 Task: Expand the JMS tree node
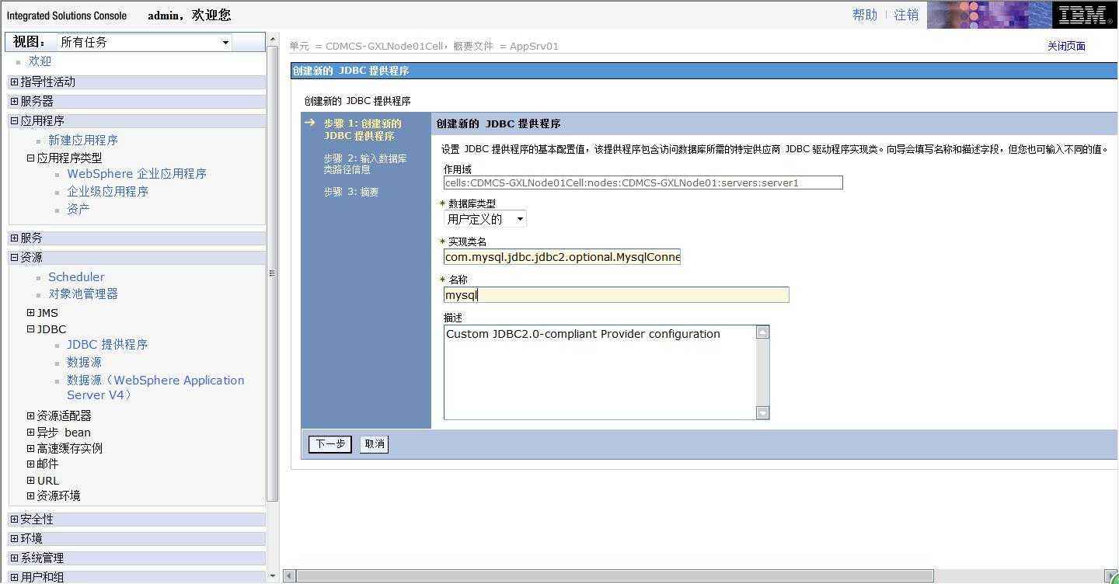pyautogui.click(x=31, y=313)
